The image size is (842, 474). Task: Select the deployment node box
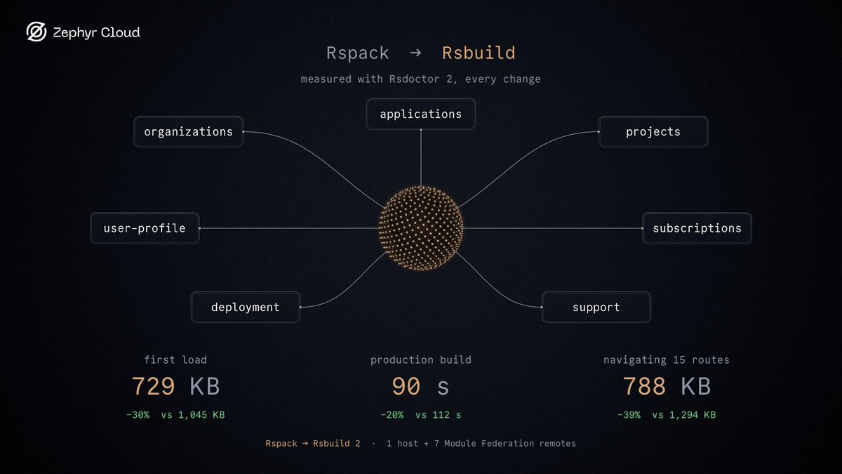246,307
